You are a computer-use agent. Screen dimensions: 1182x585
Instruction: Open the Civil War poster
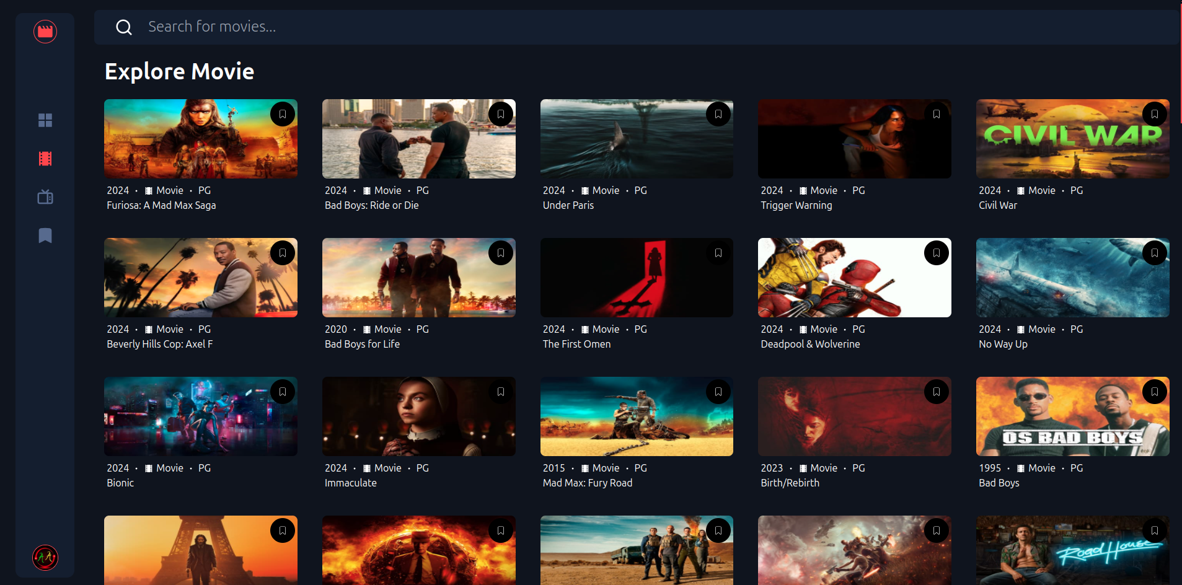point(1073,139)
